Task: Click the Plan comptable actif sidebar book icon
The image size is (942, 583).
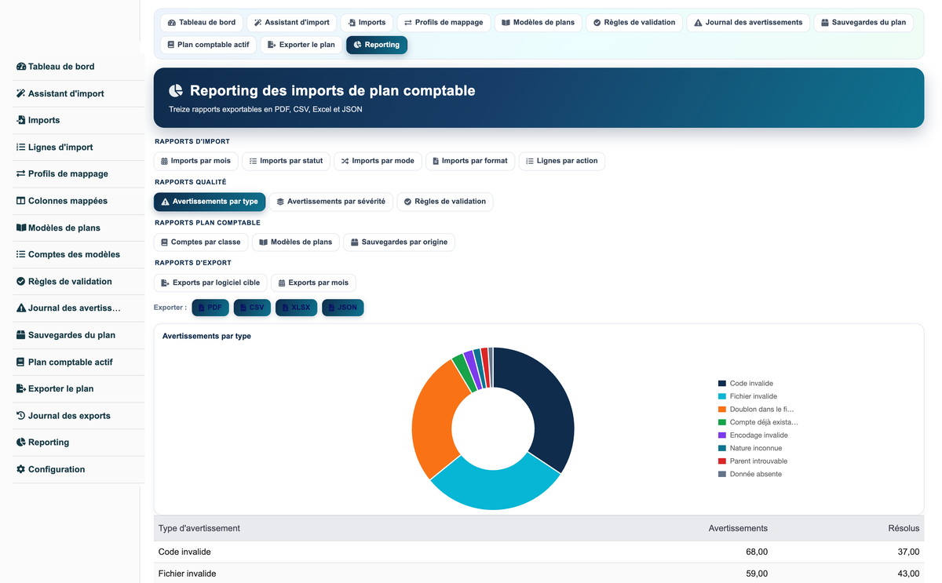Action: tap(21, 362)
